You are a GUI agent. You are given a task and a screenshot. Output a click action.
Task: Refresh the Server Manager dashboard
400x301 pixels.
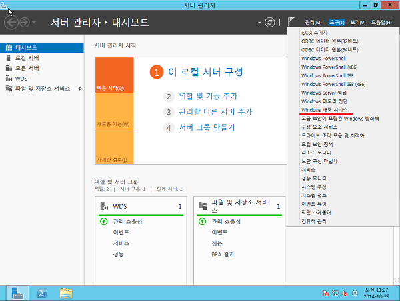tap(269, 23)
